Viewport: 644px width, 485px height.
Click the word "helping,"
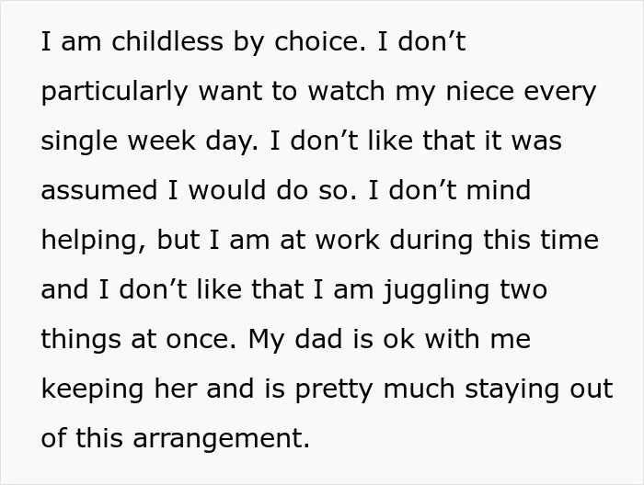(94, 241)
